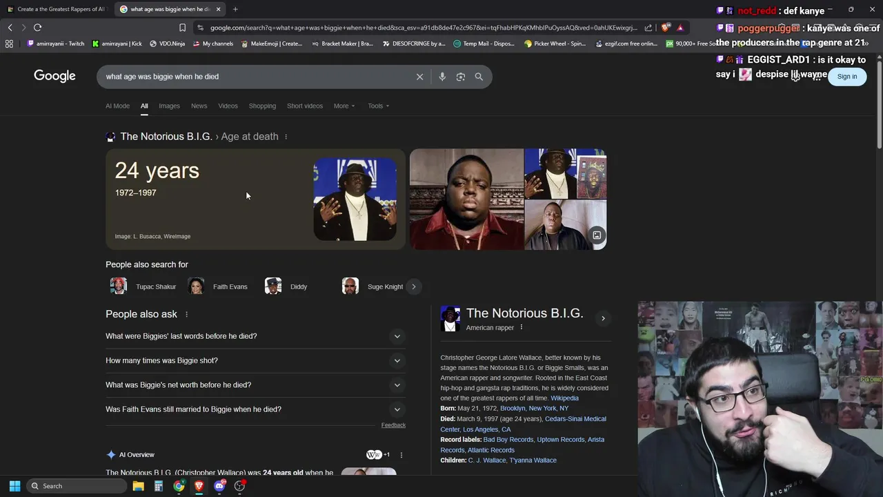This screenshot has height=497, width=883.
Task: Bookmark this page via the bookmark icon
Action: click(182, 28)
